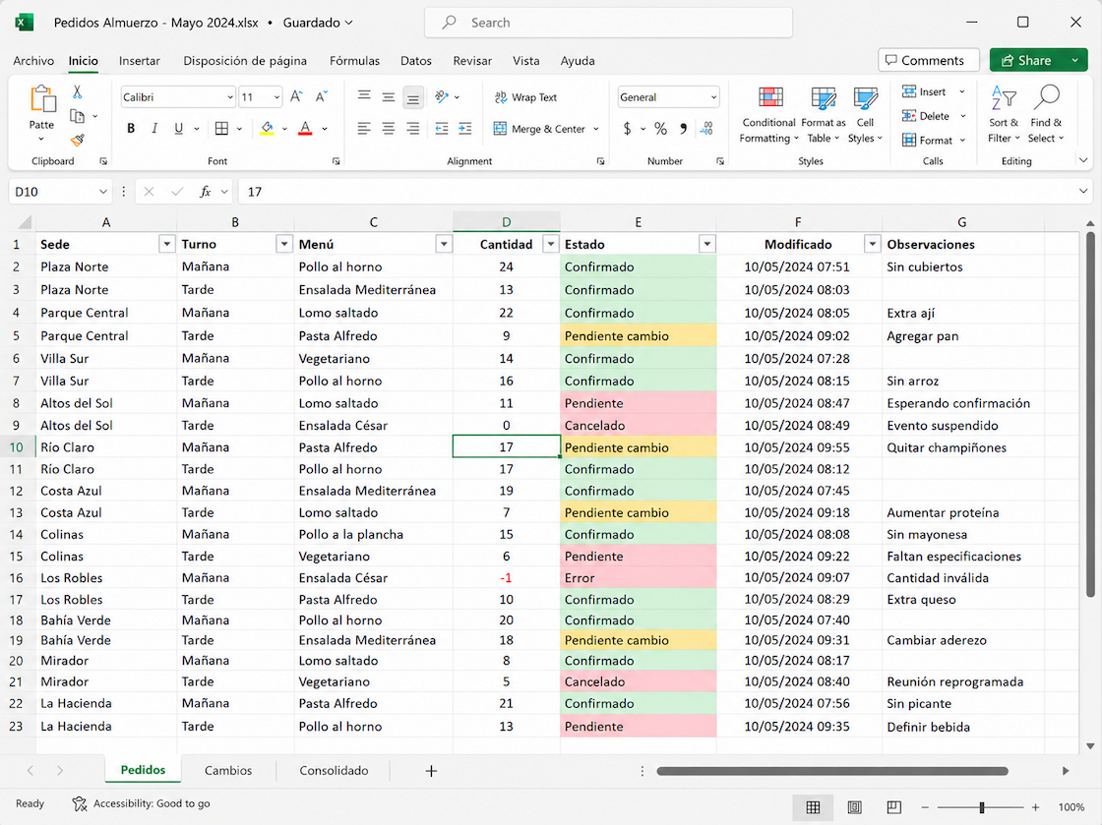Click the Borders icon
The width and height of the screenshot is (1102, 825).
tap(221, 129)
